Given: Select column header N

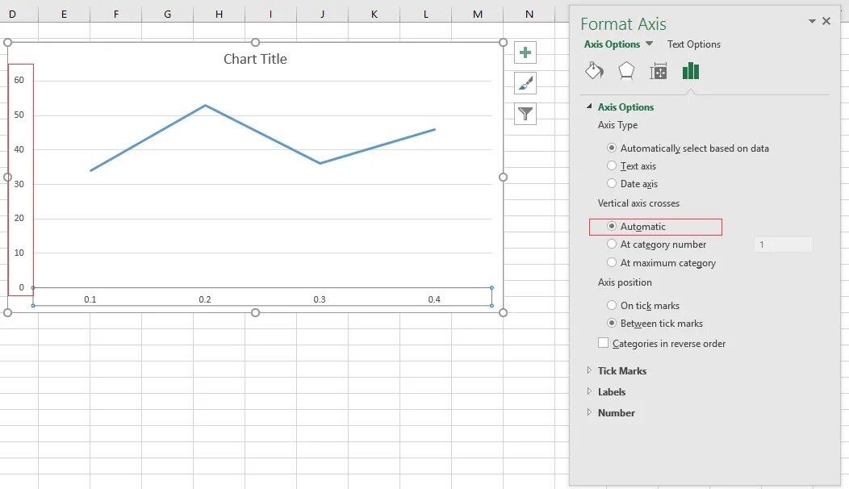Looking at the screenshot, I should (x=529, y=14).
